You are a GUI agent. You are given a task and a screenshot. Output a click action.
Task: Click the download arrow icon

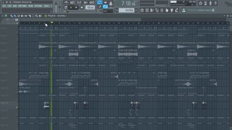pos(184,10)
